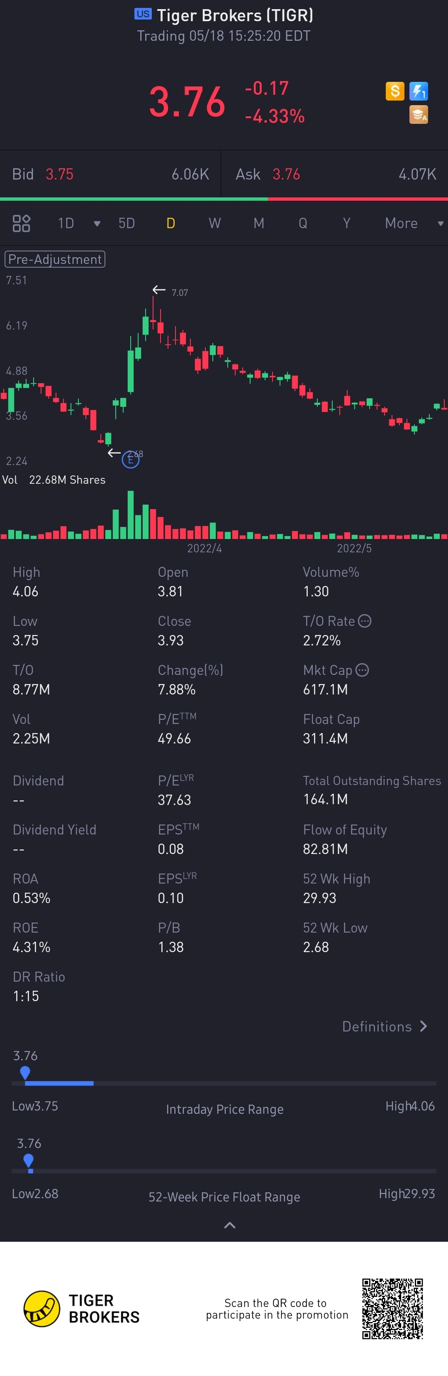This screenshot has width=448, height=1376.
Task: Tap the Flow of Equity value 82.81M
Action: coord(325,849)
